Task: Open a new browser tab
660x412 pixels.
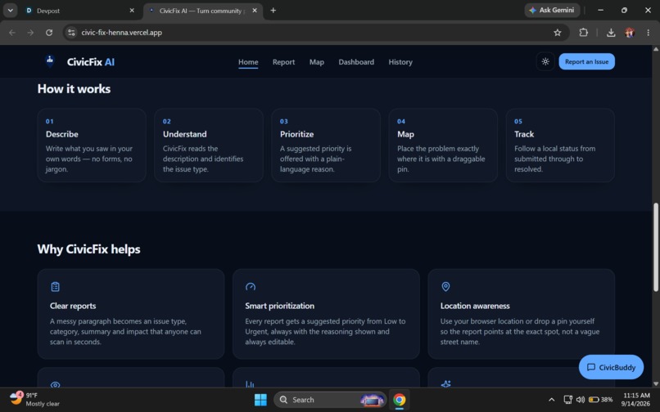Action: 273,11
